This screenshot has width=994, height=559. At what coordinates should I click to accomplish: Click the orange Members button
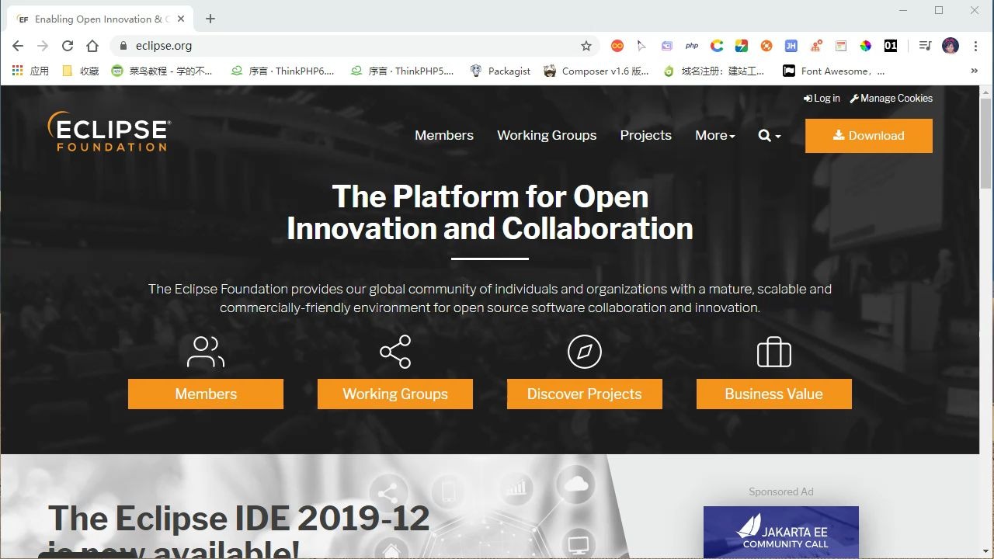(206, 394)
